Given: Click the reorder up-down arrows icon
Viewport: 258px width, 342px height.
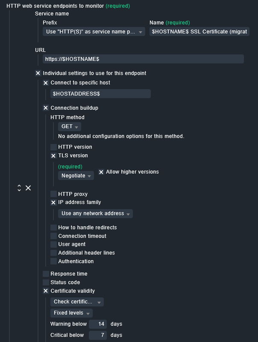Looking at the screenshot, I should [19, 188].
